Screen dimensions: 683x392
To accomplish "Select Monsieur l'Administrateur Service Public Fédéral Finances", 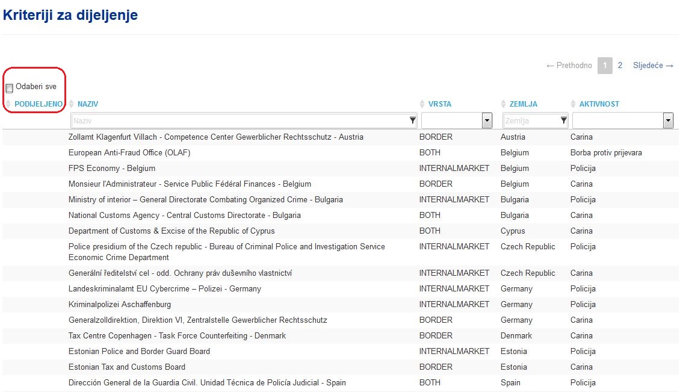I will coord(190,184).
